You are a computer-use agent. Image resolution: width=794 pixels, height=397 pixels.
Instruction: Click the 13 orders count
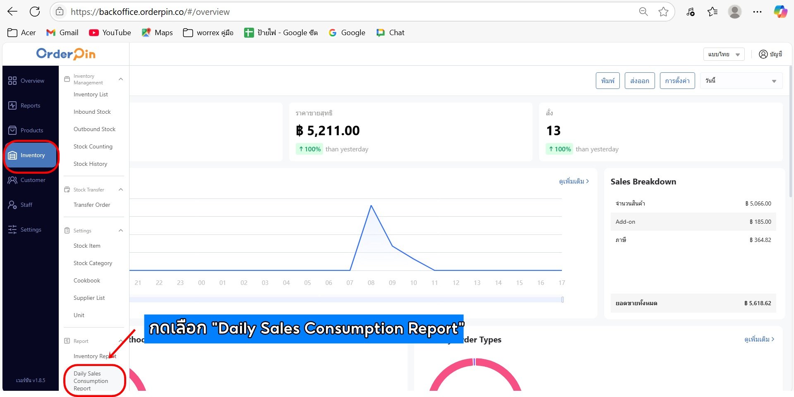click(x=553, y=131)
